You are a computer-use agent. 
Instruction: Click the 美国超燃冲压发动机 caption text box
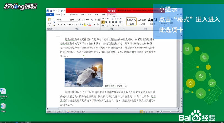coord(114,86)
